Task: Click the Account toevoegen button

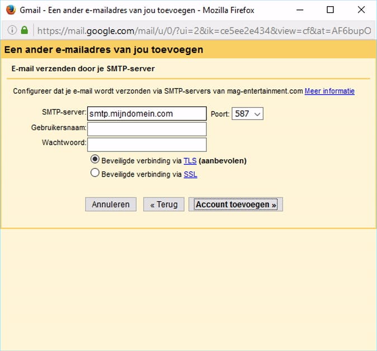Action: pyautogui.click(x=235, y=205)
